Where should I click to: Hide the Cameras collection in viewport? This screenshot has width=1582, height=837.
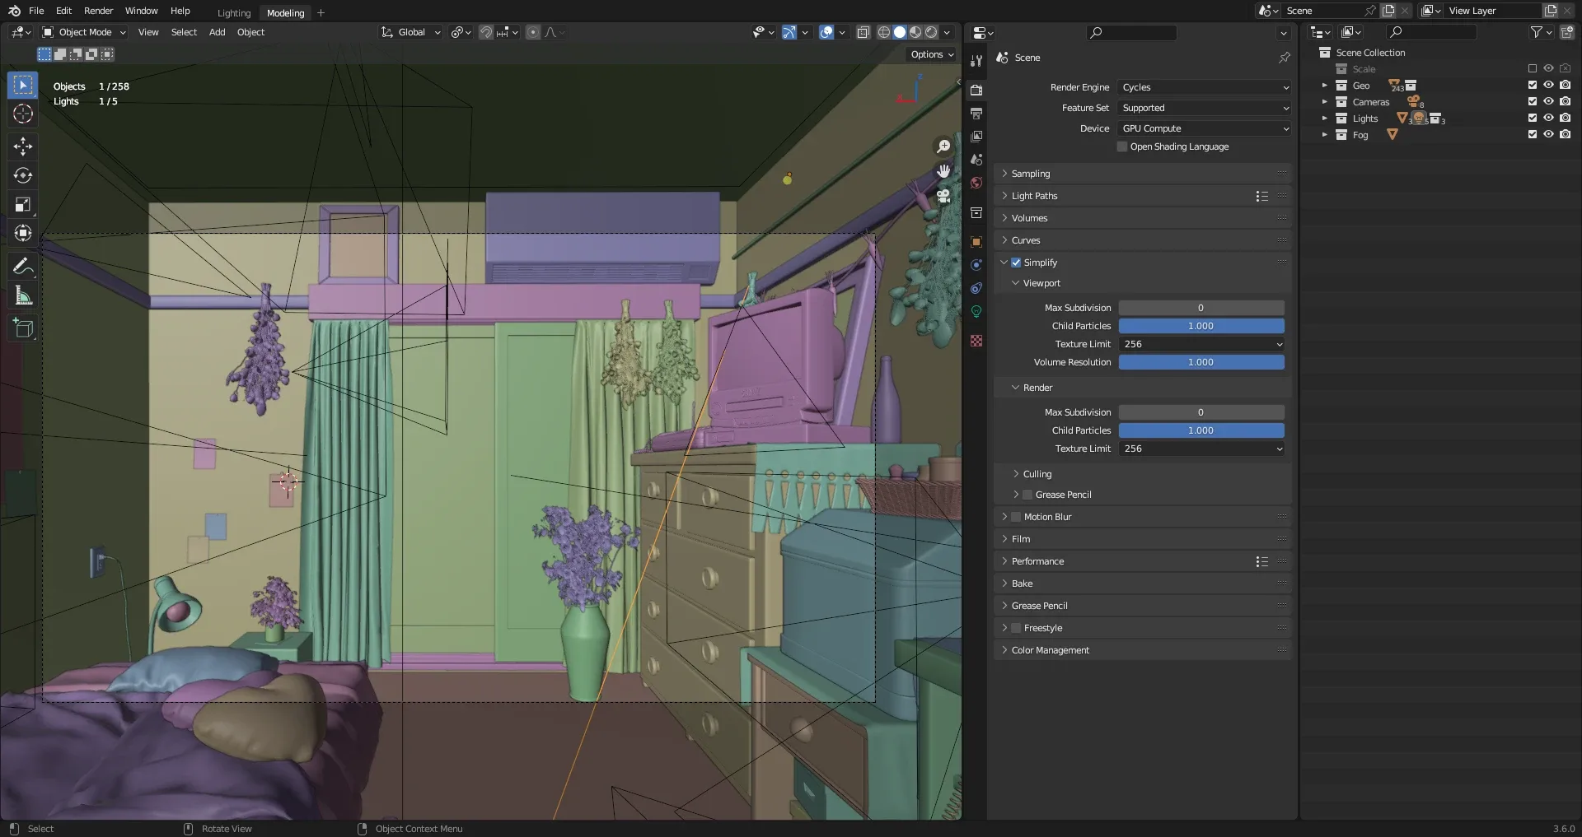[x=1549, y=101]
